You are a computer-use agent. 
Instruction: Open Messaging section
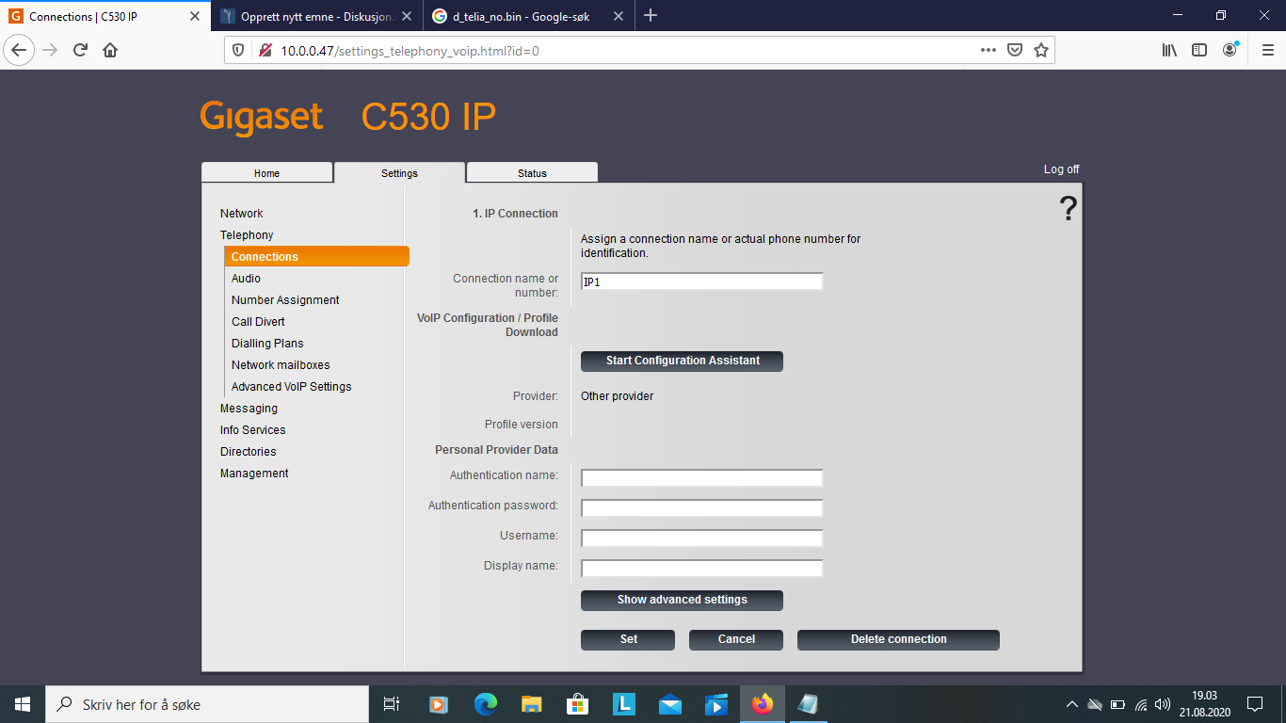click(249, 409)
